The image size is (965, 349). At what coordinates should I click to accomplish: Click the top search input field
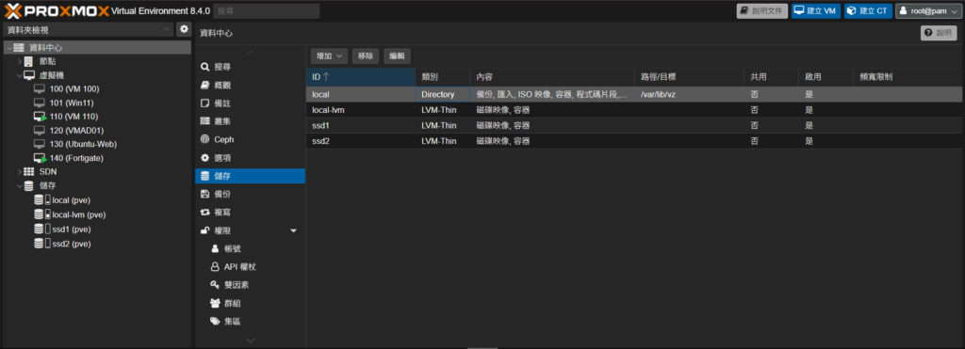(x=267, y=11)
